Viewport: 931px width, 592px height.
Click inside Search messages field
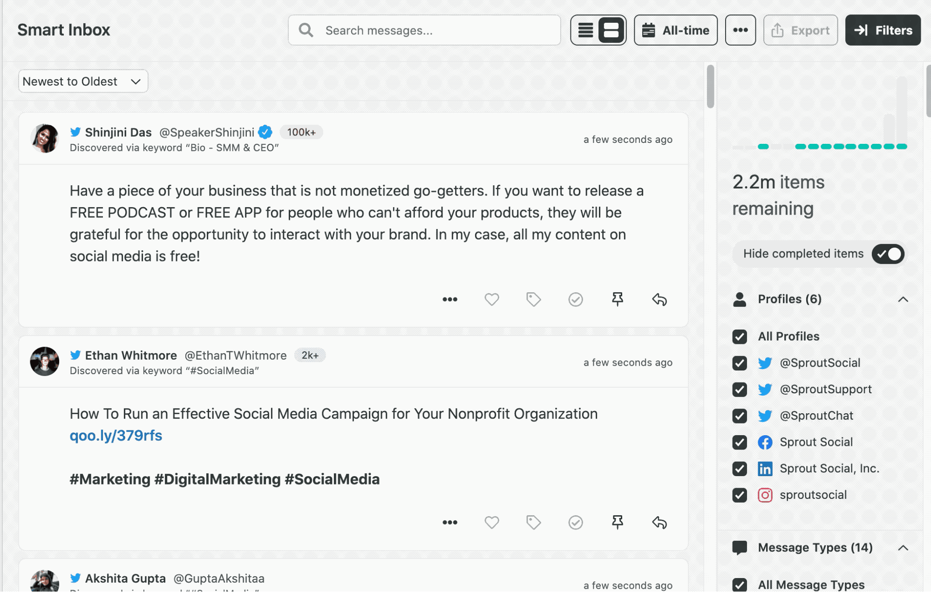[x=424, y=30]
